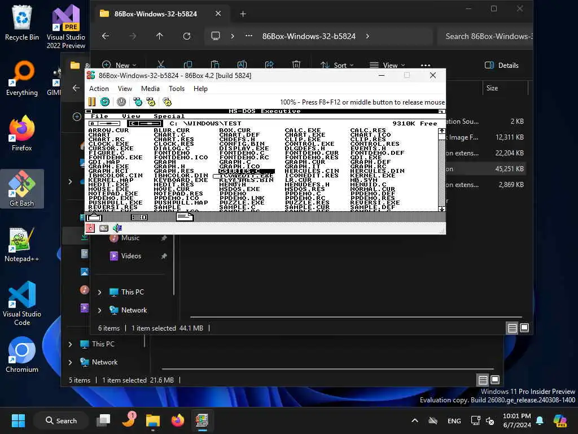Open the MS-DOS Executive View menu
This screenshot has width=578, height=434.
tap(131, 116)
